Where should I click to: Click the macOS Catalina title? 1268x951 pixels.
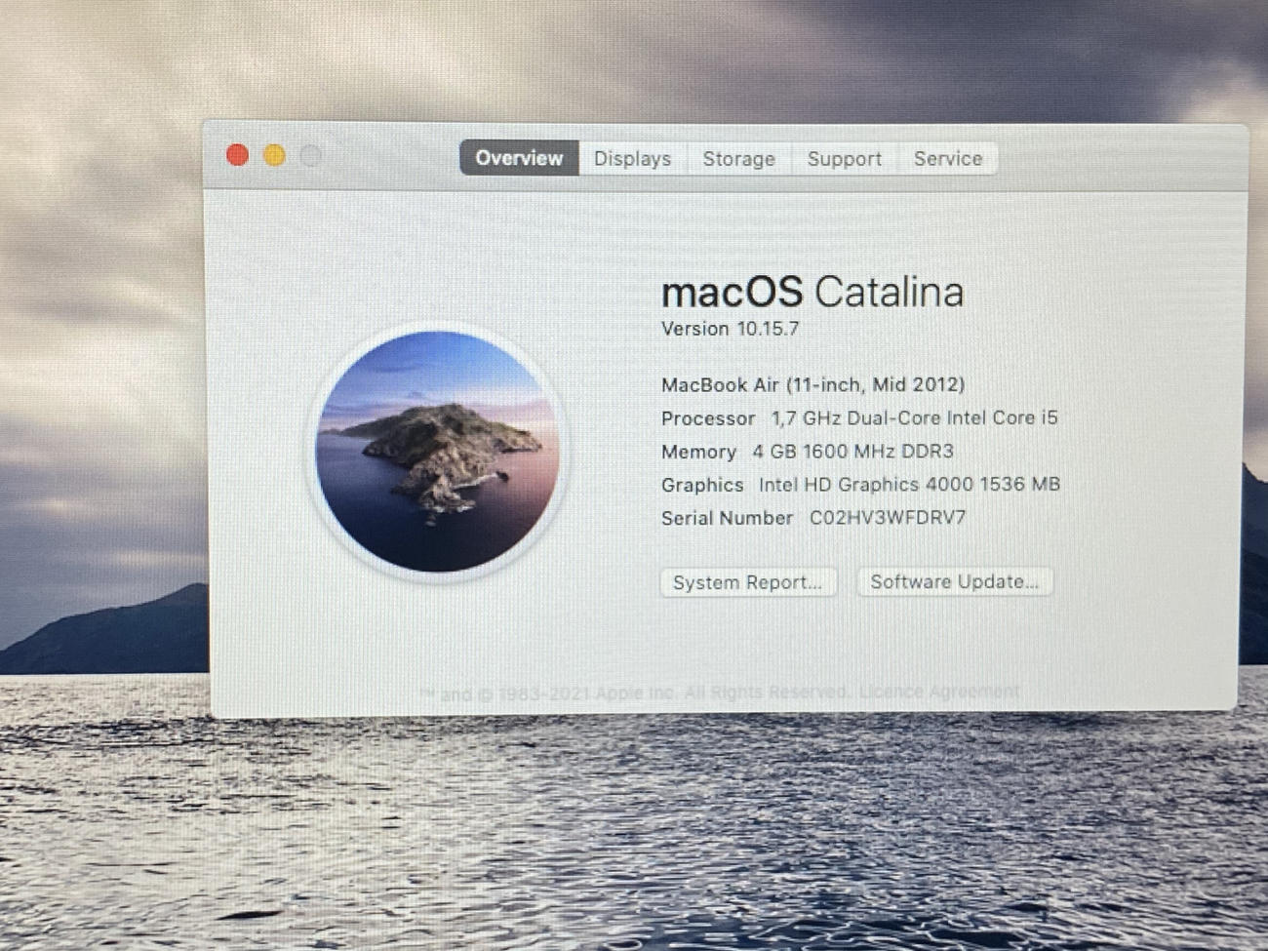[812, 292]
